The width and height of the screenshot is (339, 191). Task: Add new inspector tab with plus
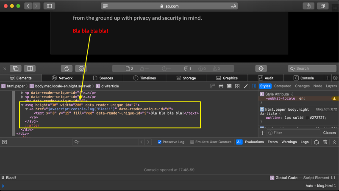328,78
